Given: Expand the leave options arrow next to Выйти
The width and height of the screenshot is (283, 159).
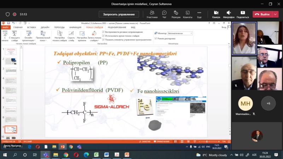Looking at the screenshot, I should 276,14.
